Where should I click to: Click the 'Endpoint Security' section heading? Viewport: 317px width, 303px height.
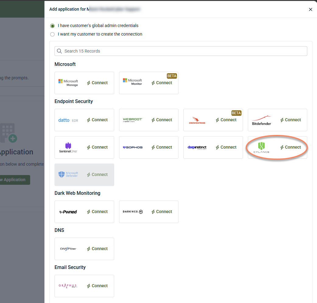coord(74,102)
